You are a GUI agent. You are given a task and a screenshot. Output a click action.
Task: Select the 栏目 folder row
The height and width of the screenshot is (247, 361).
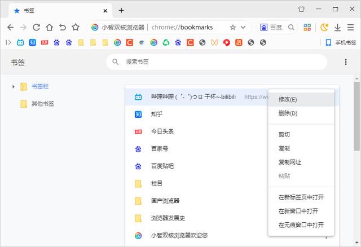pos(197,183)
